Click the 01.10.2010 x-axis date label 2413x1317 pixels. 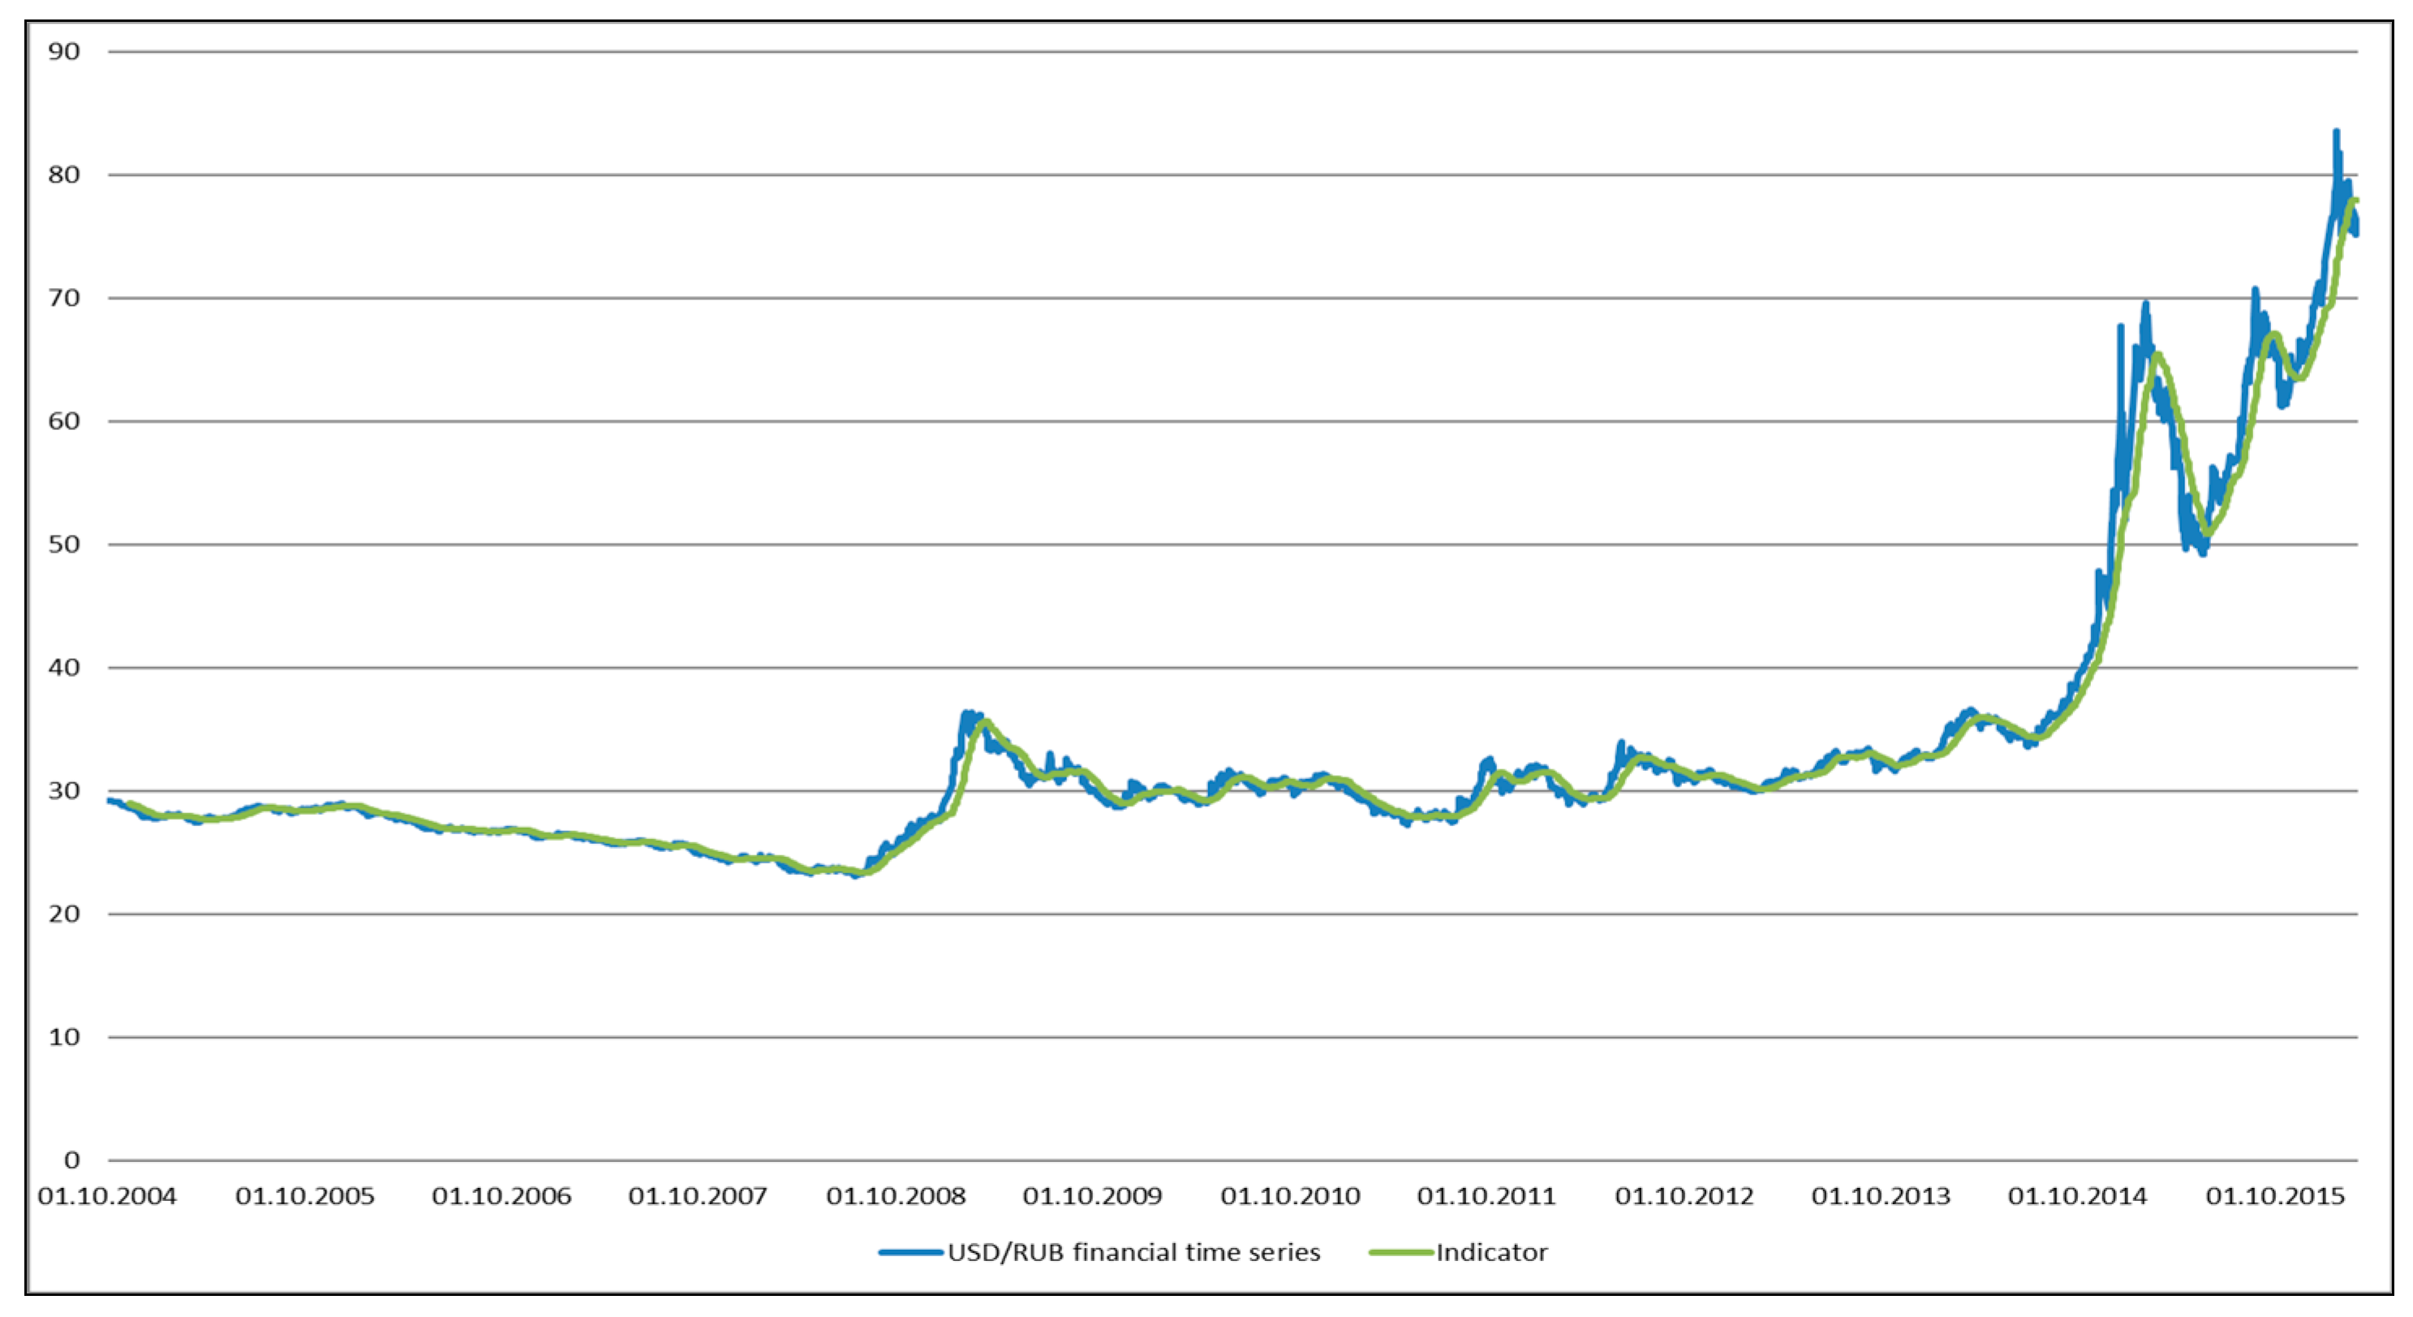click(1290, 1196)
